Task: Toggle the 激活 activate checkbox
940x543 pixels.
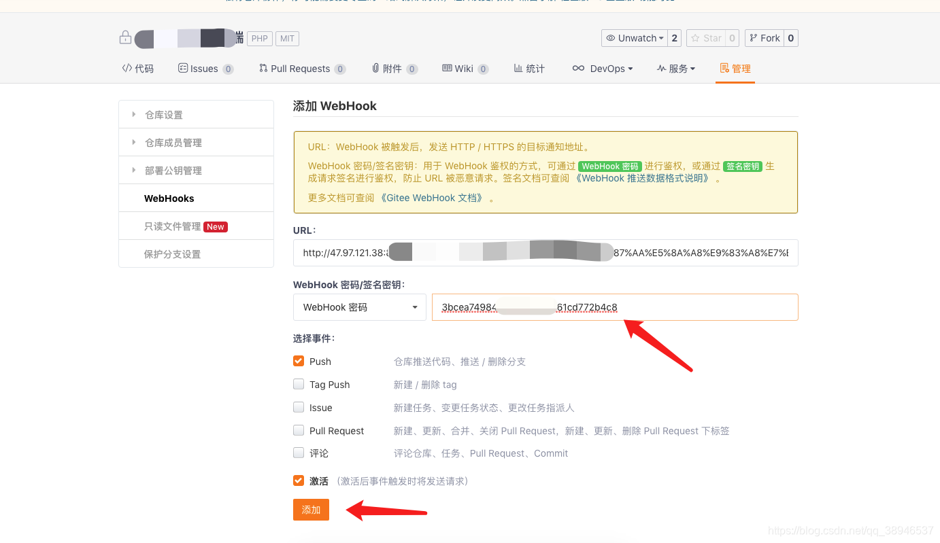Action: pos(299,480)
